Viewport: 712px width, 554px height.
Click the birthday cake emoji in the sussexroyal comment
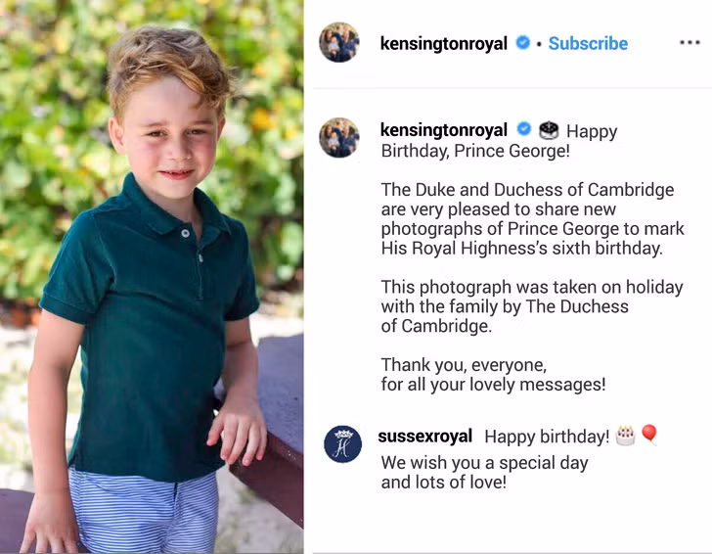(625, 436)
